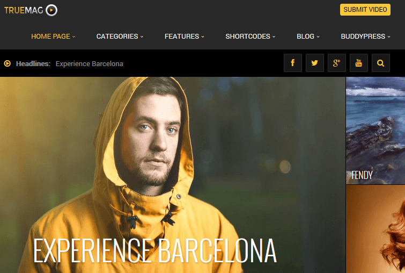The image size is (405, 273).
Task: Open the Twitter bird icon link
Action: pos(314,63)
